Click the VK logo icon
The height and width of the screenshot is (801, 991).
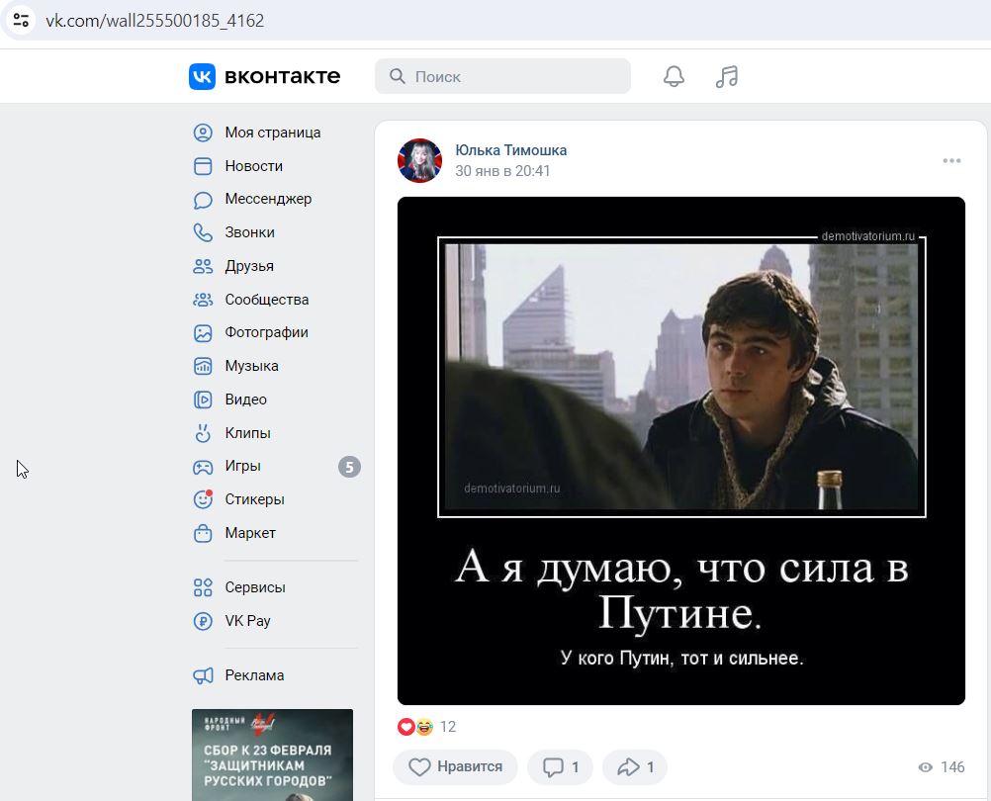[x=202, y=76]
